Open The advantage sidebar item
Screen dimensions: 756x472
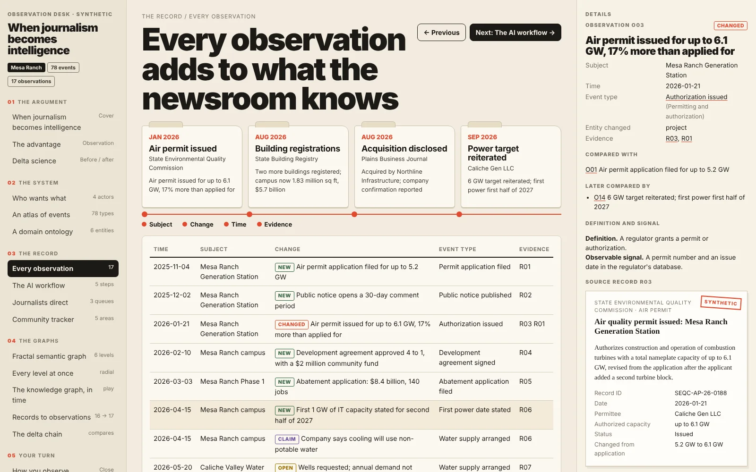[x=63, y=144]
